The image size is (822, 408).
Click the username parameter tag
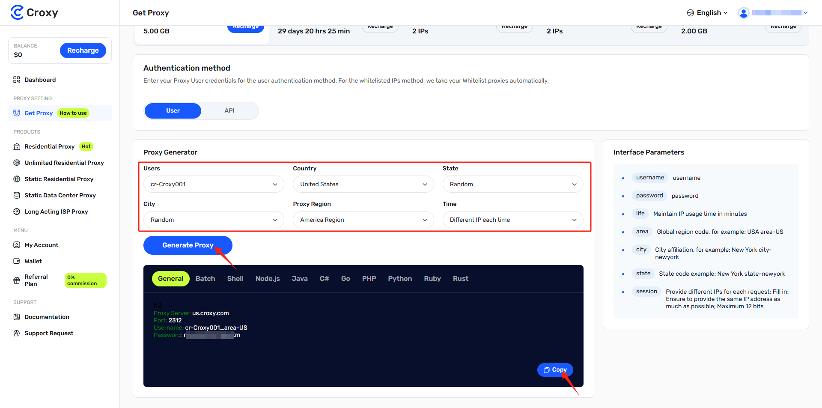[x=650, y=178]
